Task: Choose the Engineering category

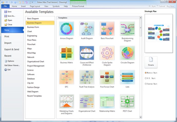Action: (40, 36)
